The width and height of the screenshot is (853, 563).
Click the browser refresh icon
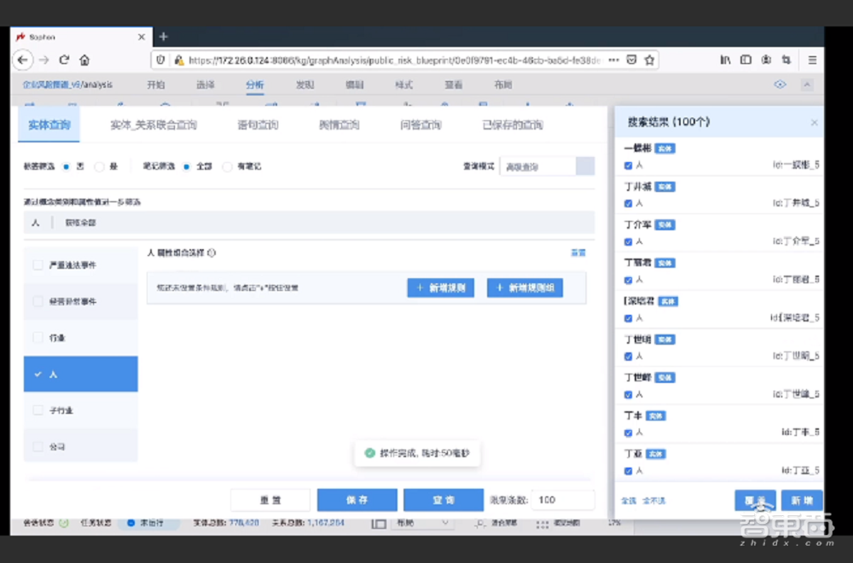click(64, 60)
